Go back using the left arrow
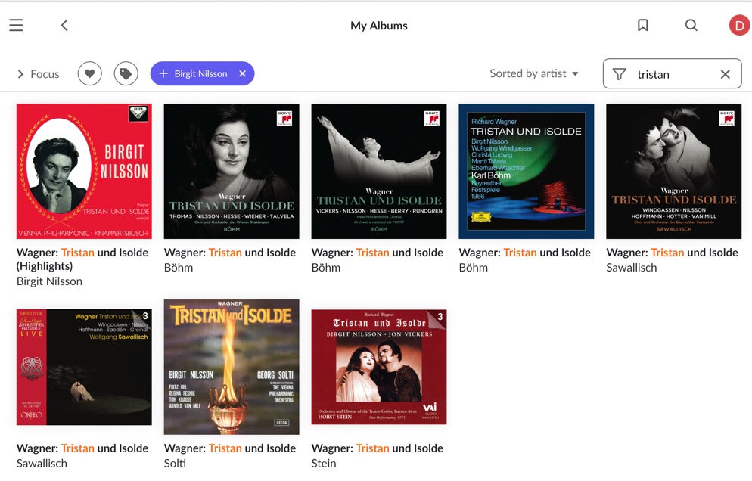752x481 pixels. tap(64, 26)
